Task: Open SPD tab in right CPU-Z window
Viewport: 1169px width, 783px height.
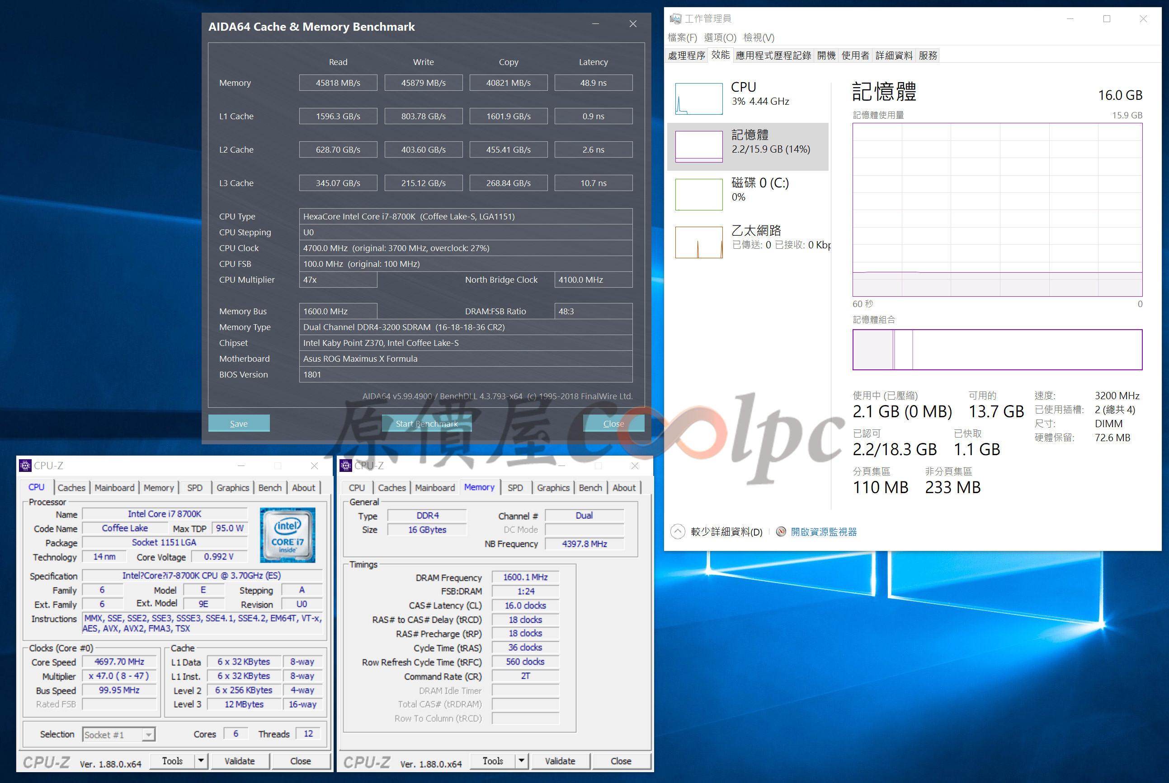Action: click(515, 488)
